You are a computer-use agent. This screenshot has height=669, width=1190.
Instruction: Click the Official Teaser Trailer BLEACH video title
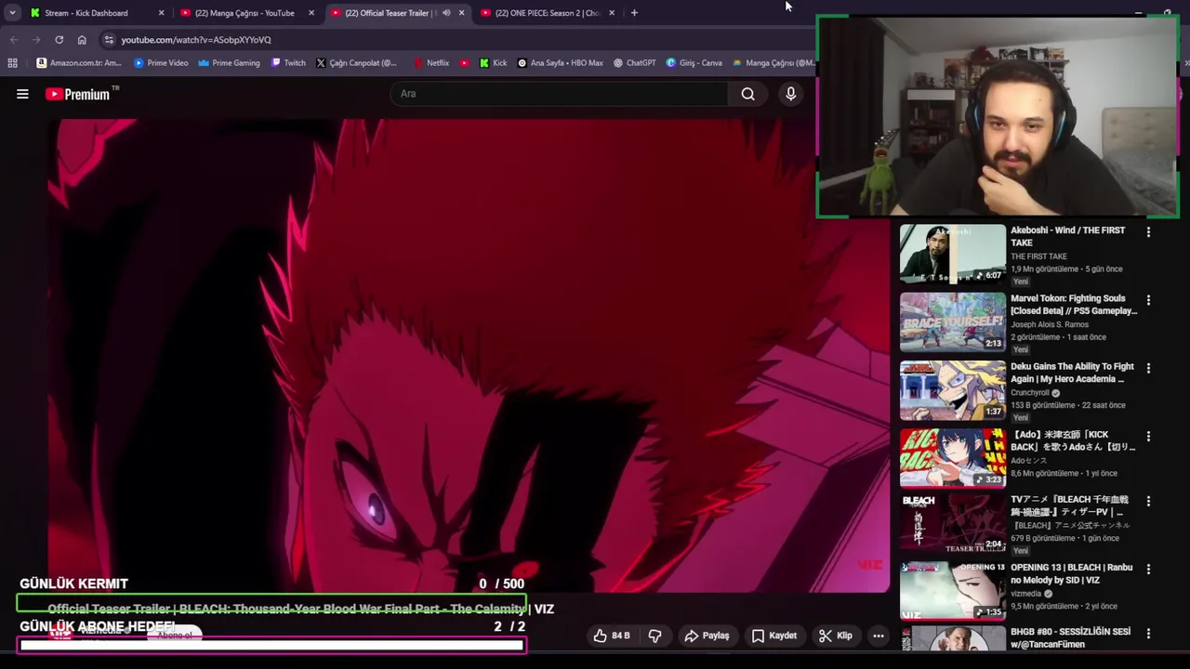(300, 609)
